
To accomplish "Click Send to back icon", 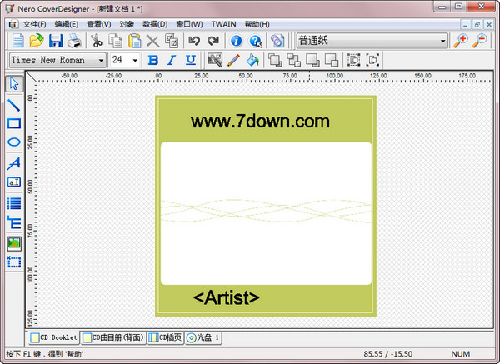I will (x=293, y=60).
